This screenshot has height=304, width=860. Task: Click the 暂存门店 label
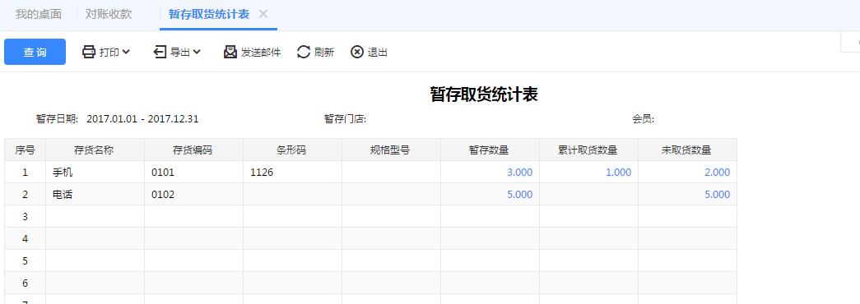click(x=345, y=119)
